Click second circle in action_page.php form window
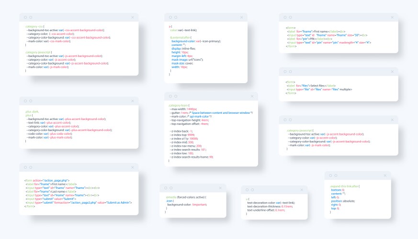 point(31,167)
